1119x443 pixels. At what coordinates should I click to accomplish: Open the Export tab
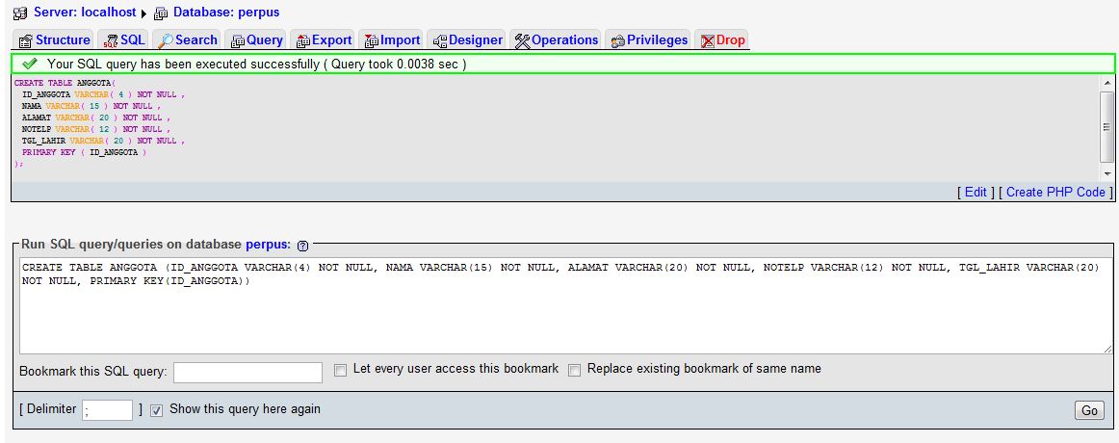pos(324,39)
